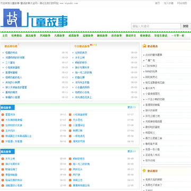Open 小水晶找妈妈 story link
This screenshot has width=191, height=191.
pos(82,88)
